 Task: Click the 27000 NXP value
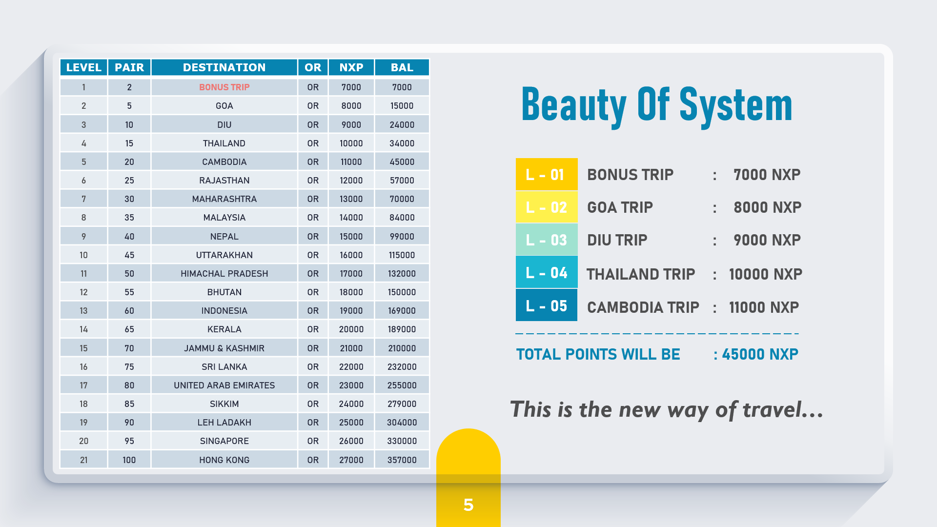pos(351,460)
